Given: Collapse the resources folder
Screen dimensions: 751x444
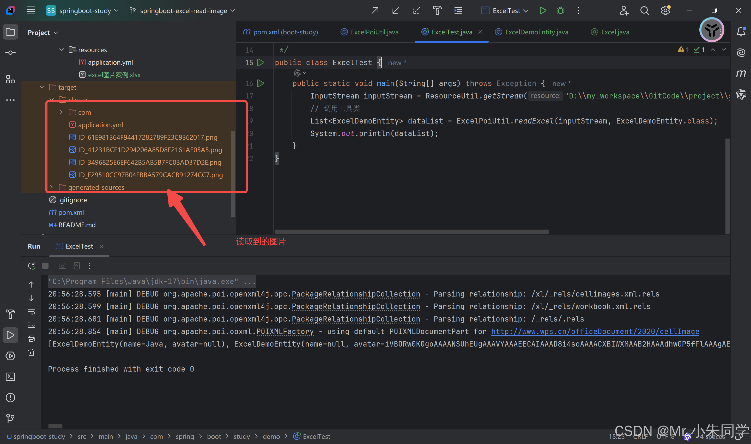Looking at the screenshot, I should pyautogui.click(x=61, y=49).
